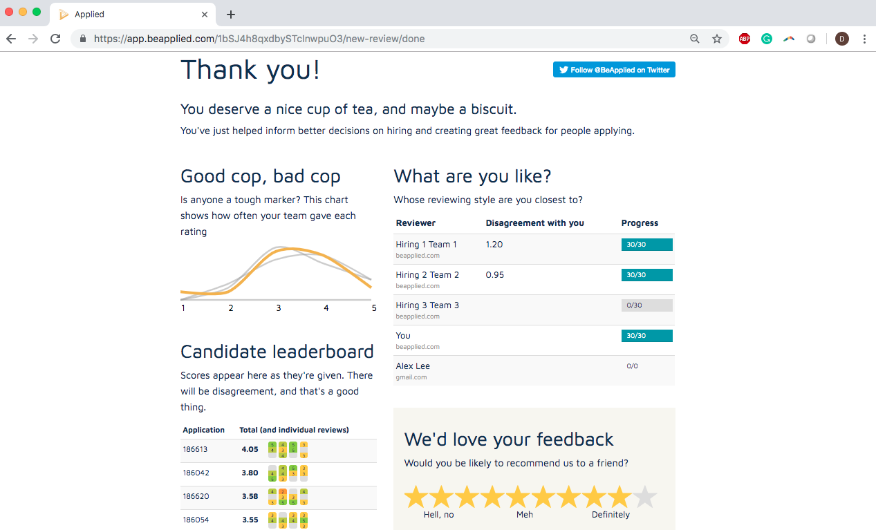The height and width of the screenshot is (530, 876).
Task: Select application 186613 in leaderboard
Action: [x=196, y=449]
